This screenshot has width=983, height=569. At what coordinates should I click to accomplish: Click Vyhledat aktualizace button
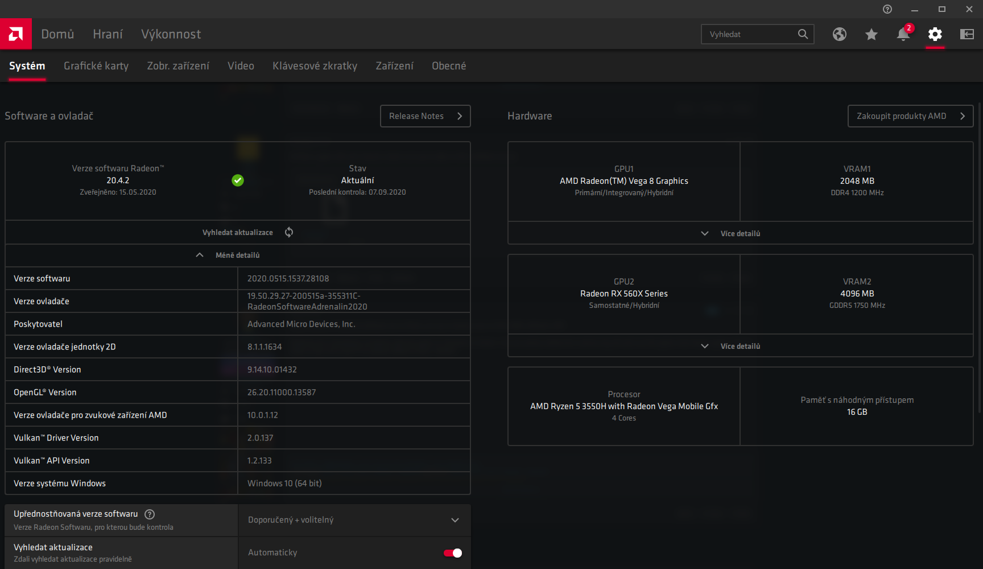(x=238, y=232)
